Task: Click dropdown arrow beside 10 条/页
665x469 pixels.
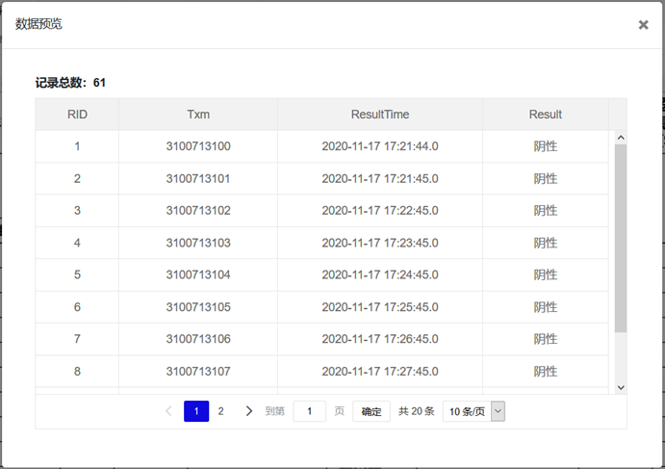Action: click(x=498, y=411)
